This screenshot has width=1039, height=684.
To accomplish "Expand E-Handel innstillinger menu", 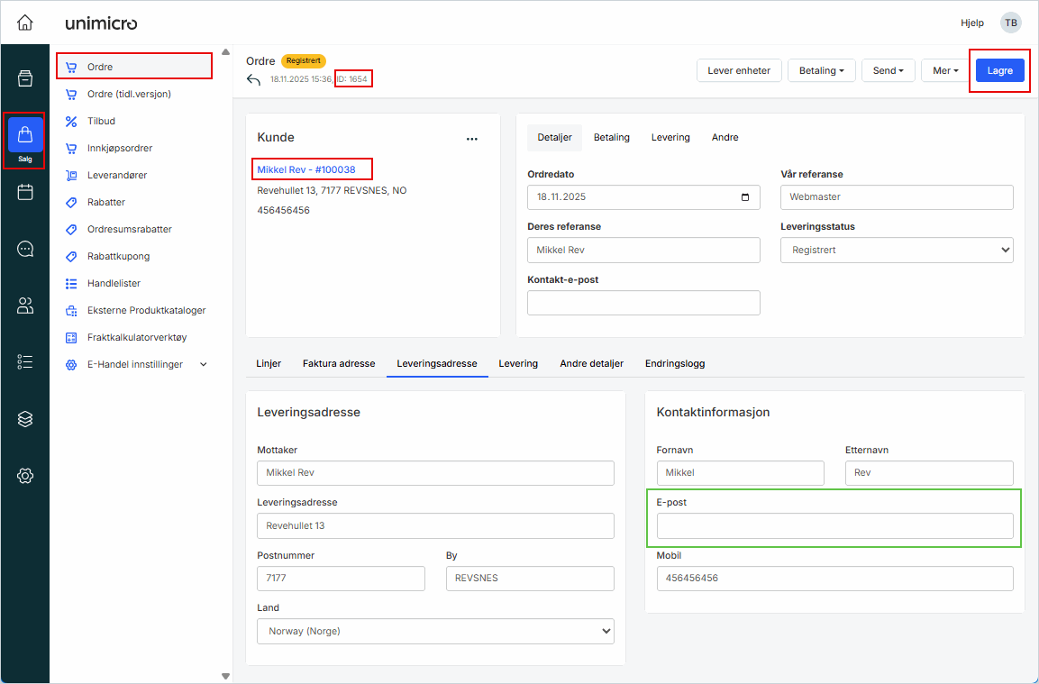I will pos(203,364).
